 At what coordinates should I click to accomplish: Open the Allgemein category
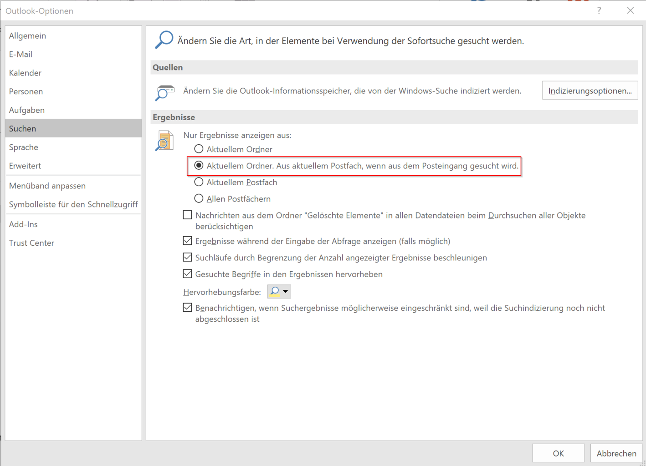73,35
